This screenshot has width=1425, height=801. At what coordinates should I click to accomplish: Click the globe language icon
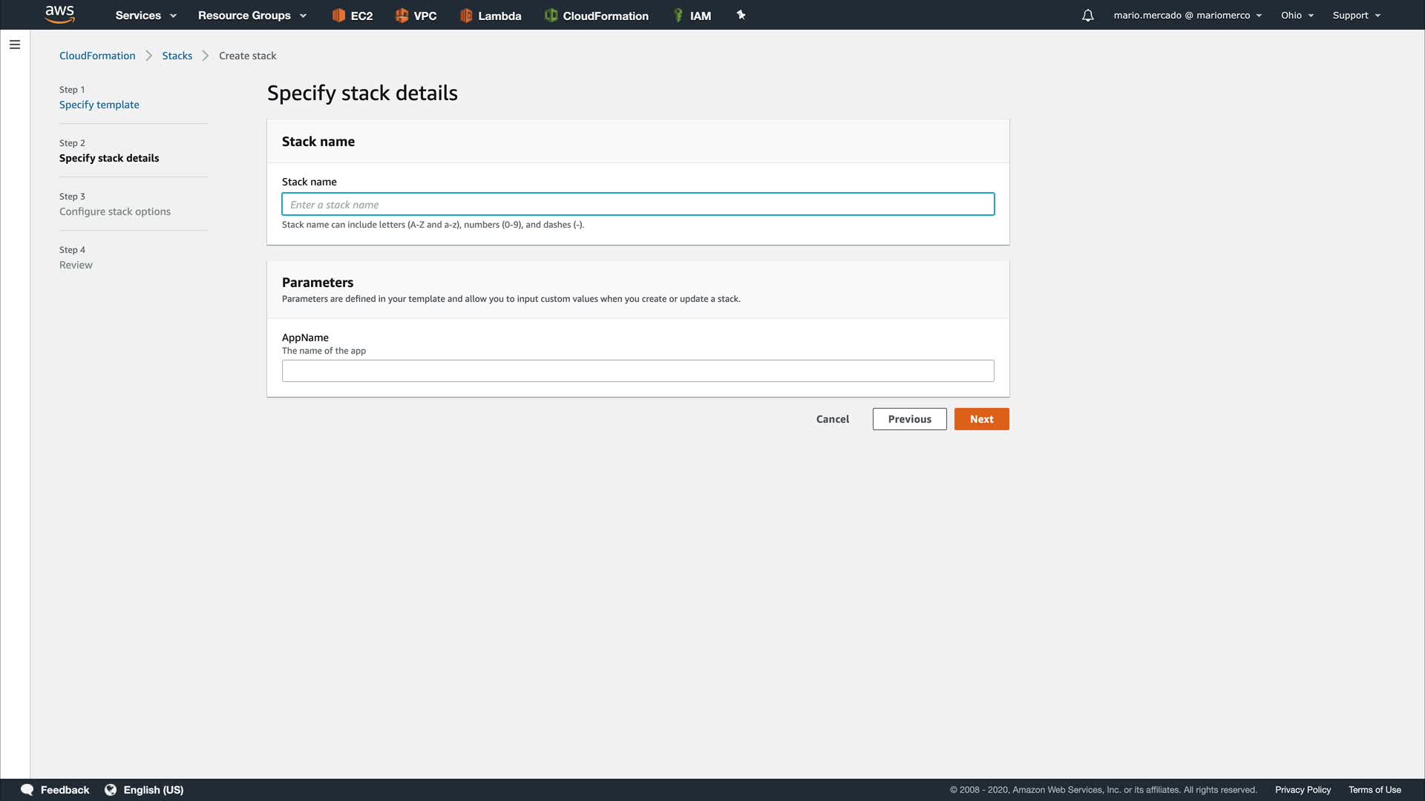pos(111,790)
